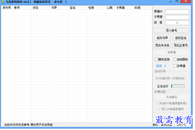Click the 修改马甲 button
Image resolution: width=195 pixels, height=130 pixels.
pyautogui.click(x=162, y=38)
